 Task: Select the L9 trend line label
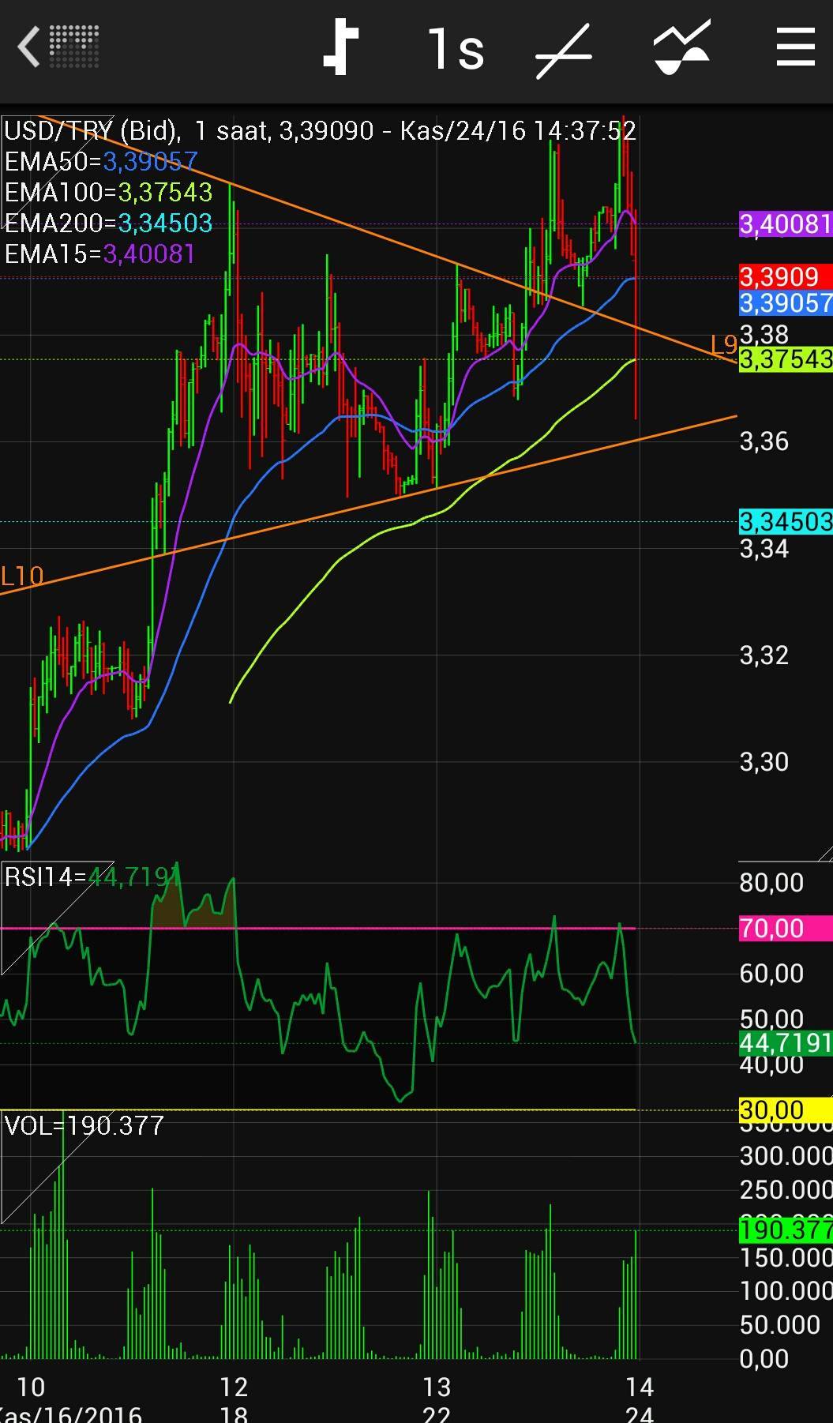723,344
